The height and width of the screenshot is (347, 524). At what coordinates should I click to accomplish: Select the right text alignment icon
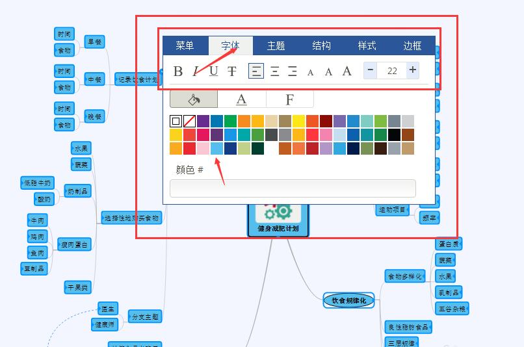point(293,71)
